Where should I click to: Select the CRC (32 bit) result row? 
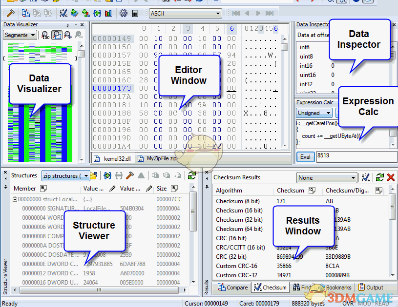pyautogui.click(x=300, y=257)
